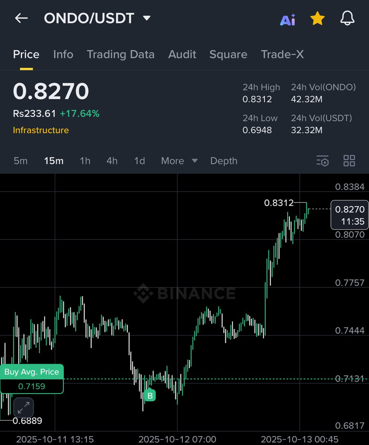
Task: Tap the Rs233.61 converted price
Action: click(x=34, y=113)
